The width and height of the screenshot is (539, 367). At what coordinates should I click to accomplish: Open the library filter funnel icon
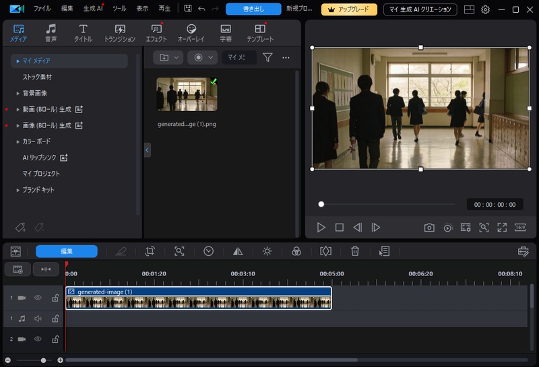pos(267,57)
